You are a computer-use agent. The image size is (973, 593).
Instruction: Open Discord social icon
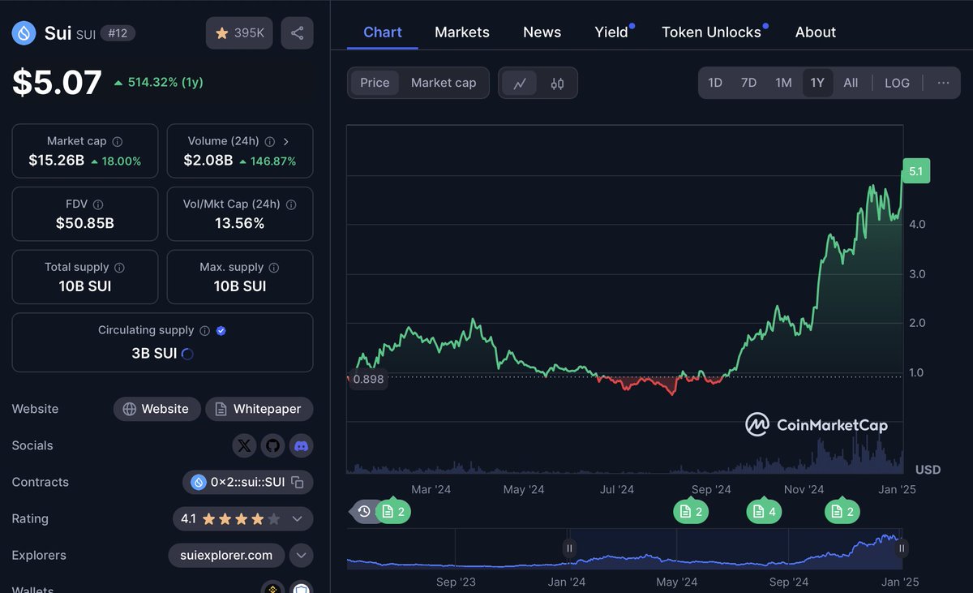301,445
